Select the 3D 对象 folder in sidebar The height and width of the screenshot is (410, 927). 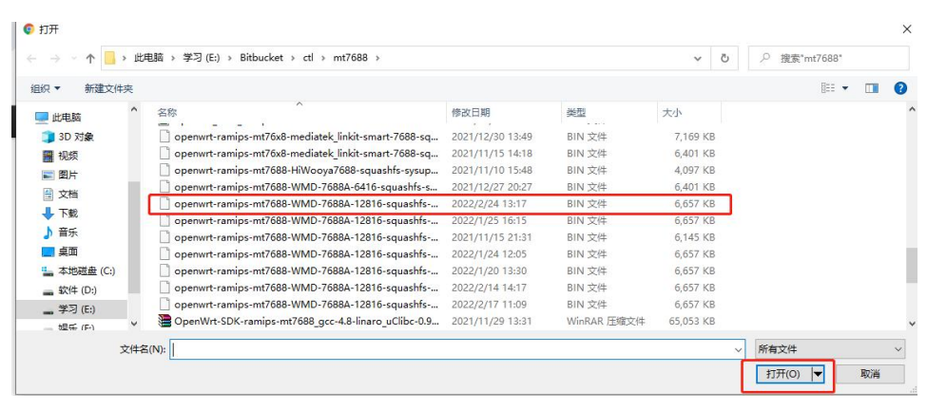click(x=75, y=137)
